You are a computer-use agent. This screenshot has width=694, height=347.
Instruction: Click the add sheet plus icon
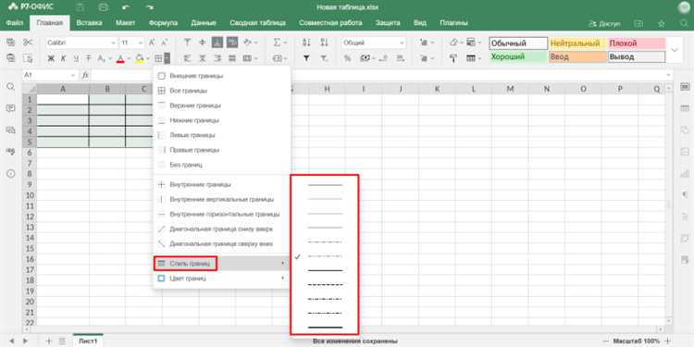pos(49,341)
